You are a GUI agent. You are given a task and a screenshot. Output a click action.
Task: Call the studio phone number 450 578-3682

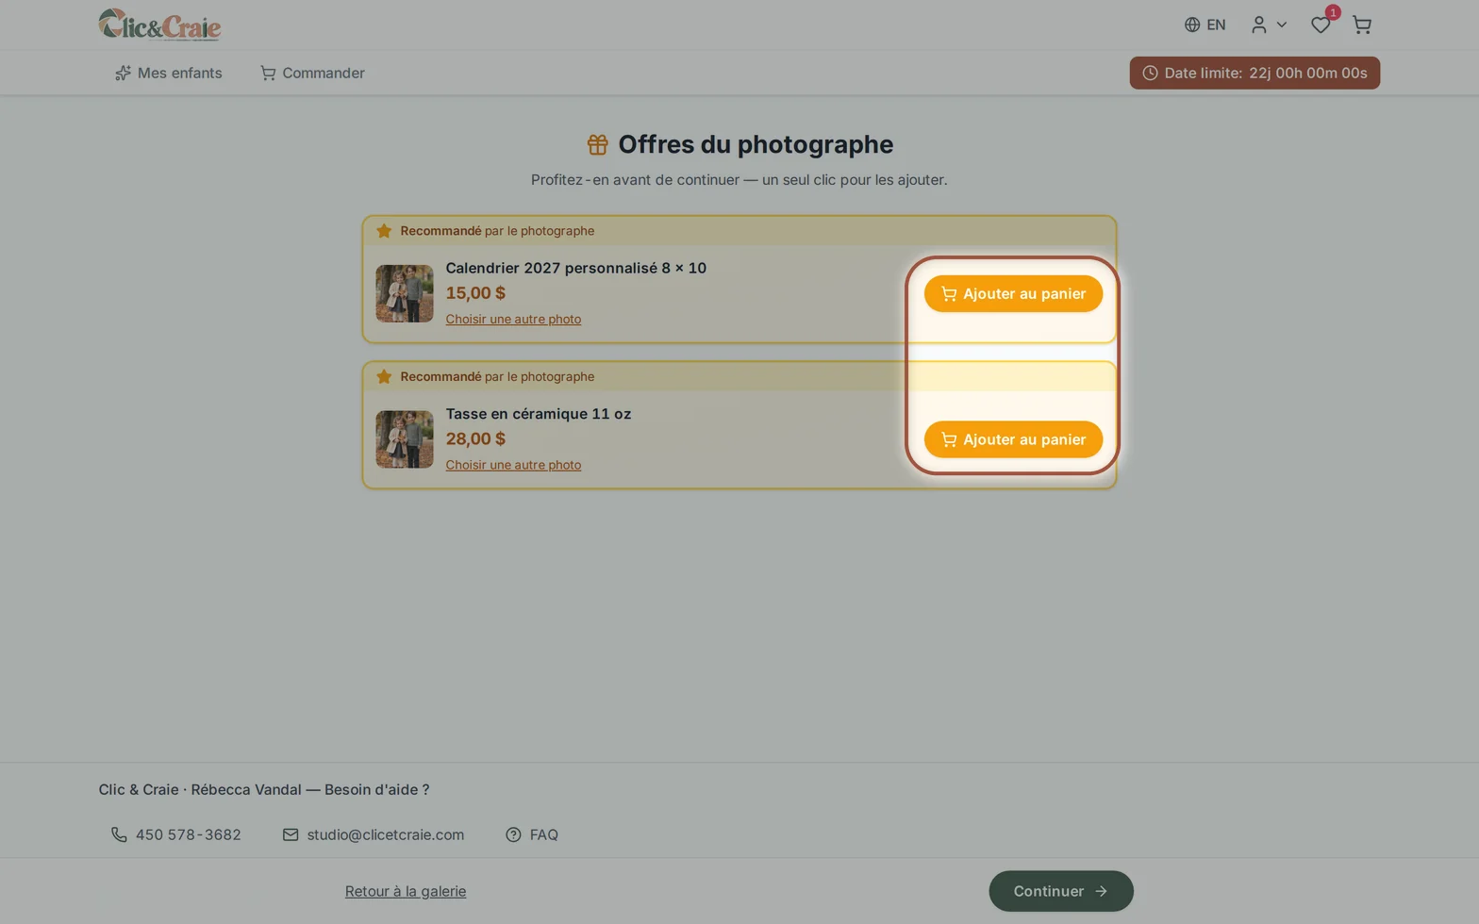point(176,834)
